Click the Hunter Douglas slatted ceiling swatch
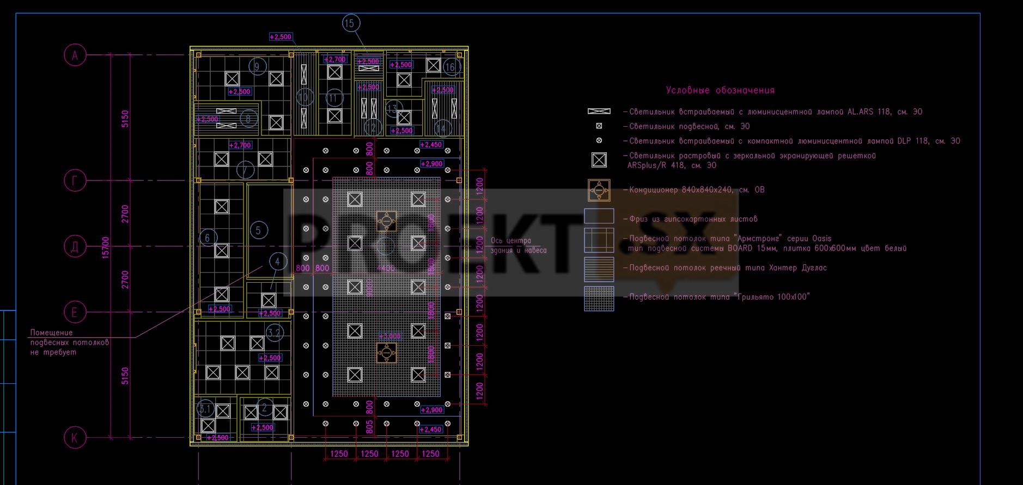This screenshot has height=485, width=1023. click(599, 269)
